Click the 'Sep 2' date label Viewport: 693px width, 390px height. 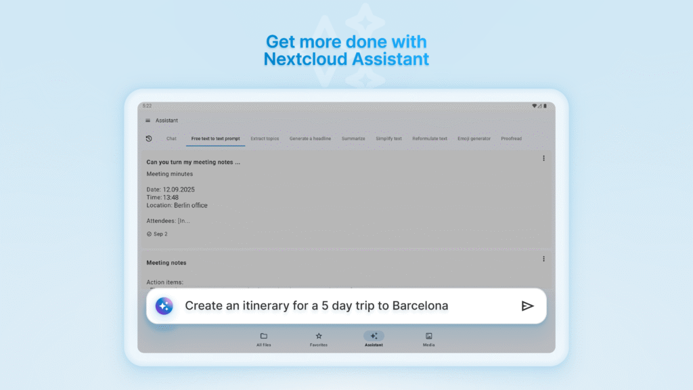[160, 234]
